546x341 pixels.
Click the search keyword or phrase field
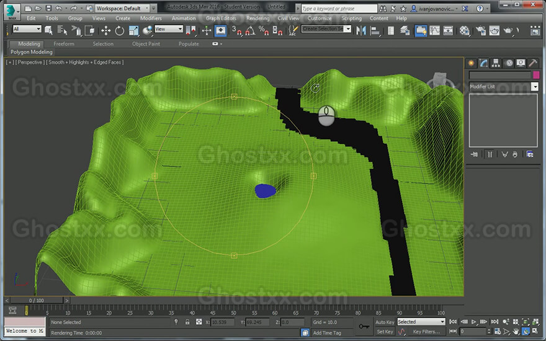(x=339, y=8)
